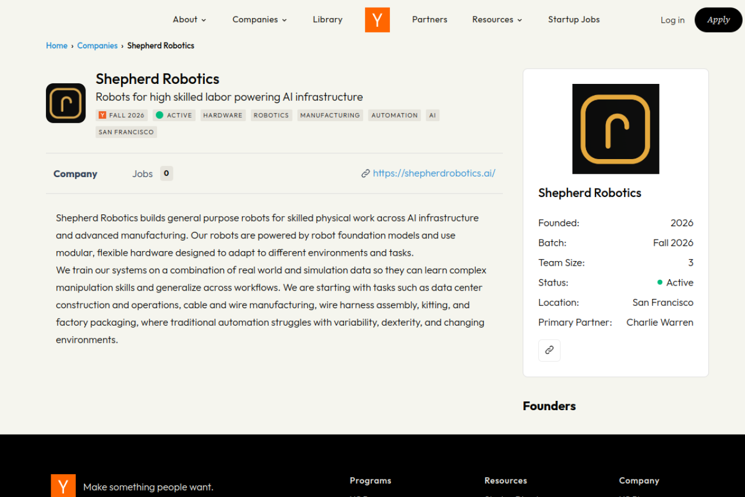Click the FALL 2026 batch tag
The width and height of the screenshot is (745, 497).
coord(122,115)
